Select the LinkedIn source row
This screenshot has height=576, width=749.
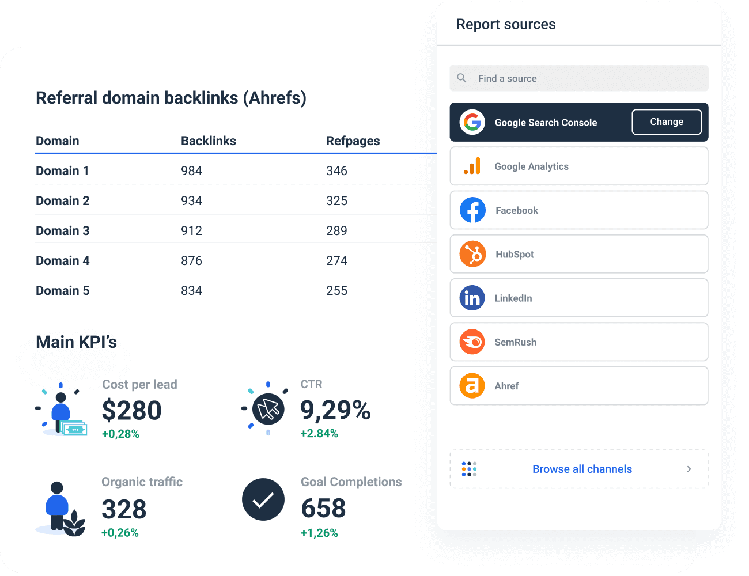click(x=578, y=298)
